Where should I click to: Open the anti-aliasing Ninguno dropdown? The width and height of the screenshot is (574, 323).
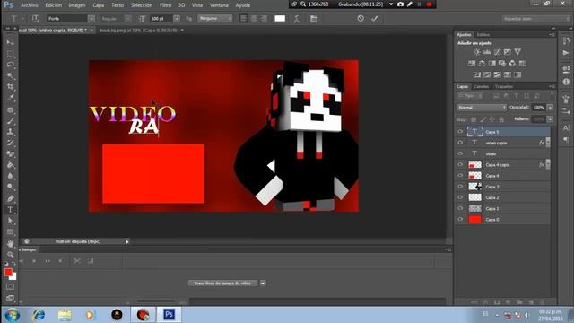(215, 18)
